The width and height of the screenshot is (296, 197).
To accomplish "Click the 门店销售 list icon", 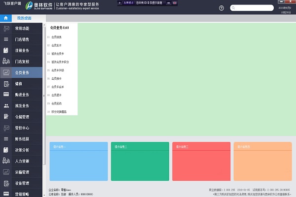I will pyautogui.click(x=6, y=39).
